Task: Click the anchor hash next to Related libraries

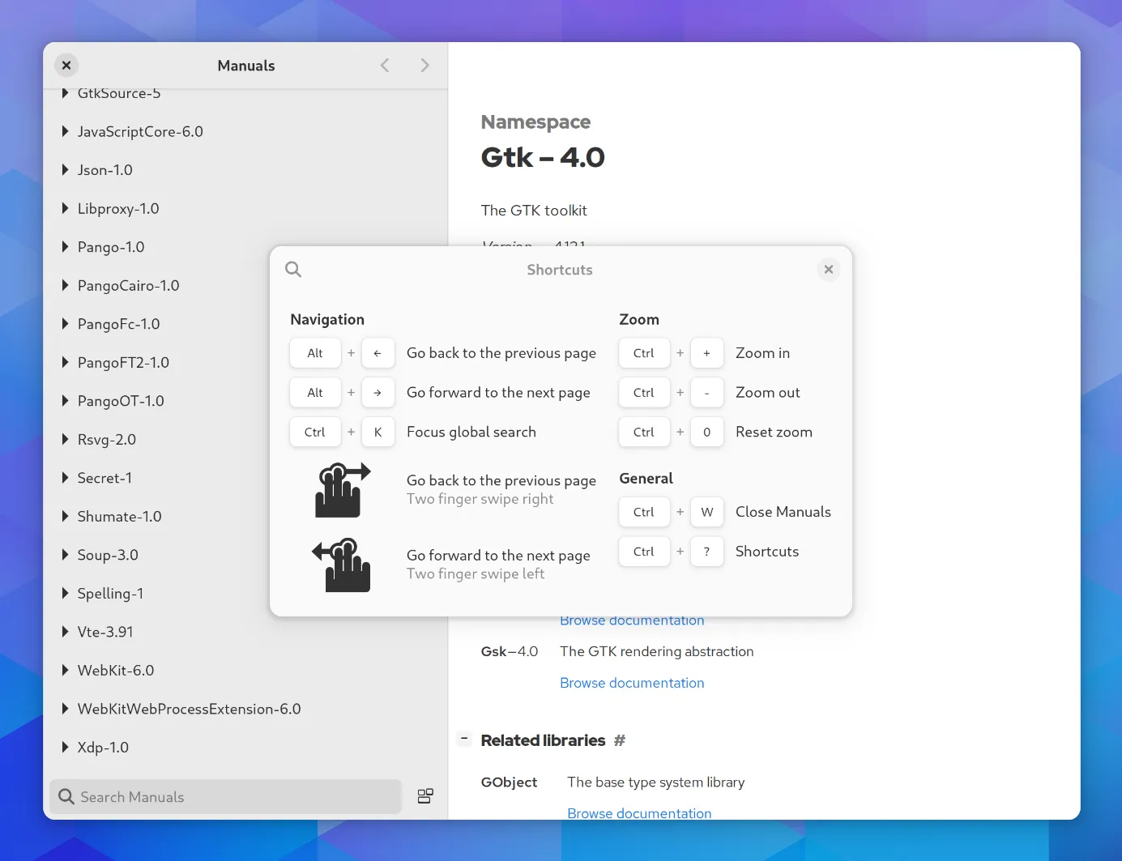Action: [x=620, y=740]
